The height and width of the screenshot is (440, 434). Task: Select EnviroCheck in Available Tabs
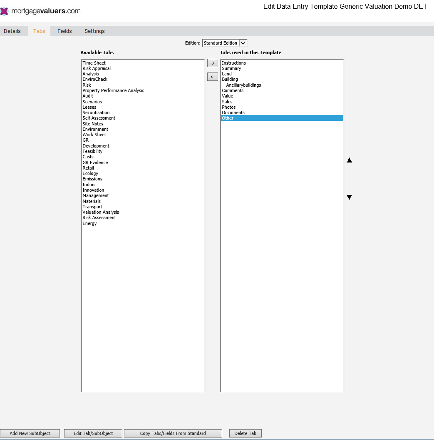[143, 80]
